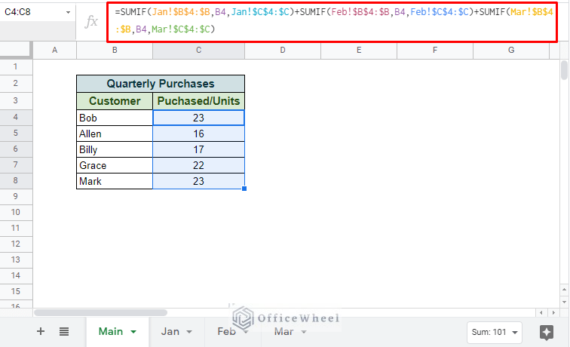Select column G header
The height and width of the screenshot is (347, 570).
tap(511, 51)
